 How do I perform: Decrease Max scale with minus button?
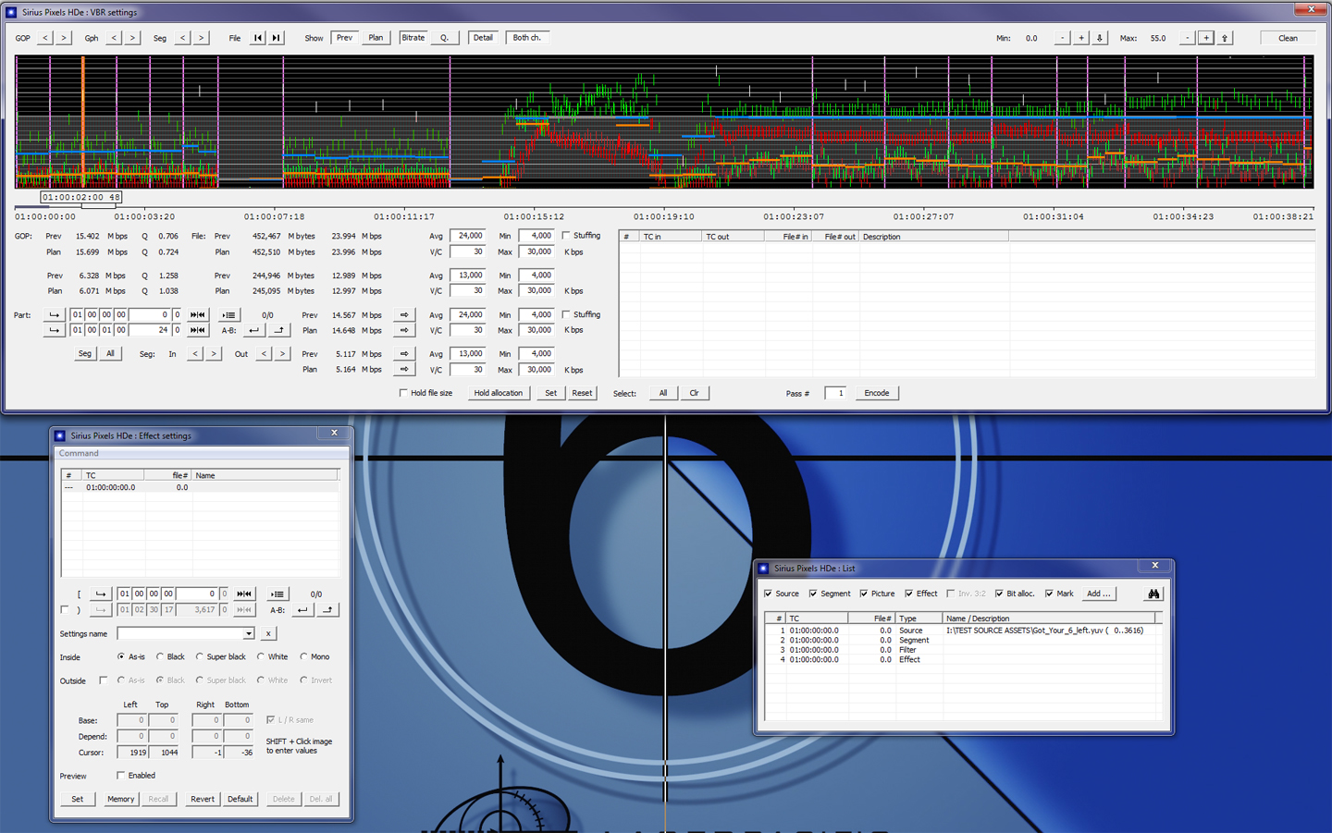(1188, 38)
